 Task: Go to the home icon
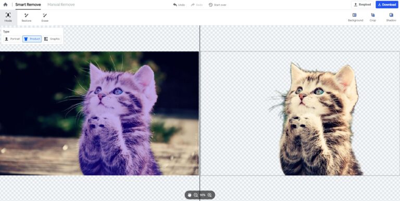[x=5, y=5]
